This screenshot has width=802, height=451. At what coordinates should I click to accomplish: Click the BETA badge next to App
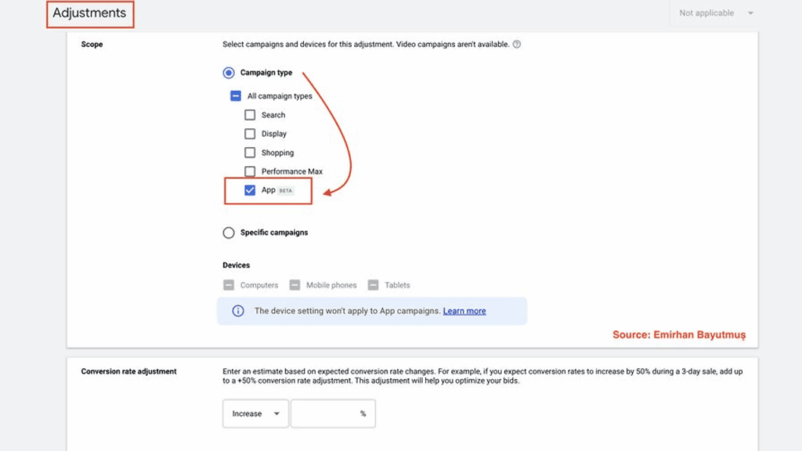[x=286, y=190]
